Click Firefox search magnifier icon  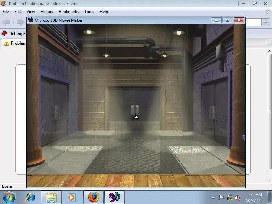[266, 22]
